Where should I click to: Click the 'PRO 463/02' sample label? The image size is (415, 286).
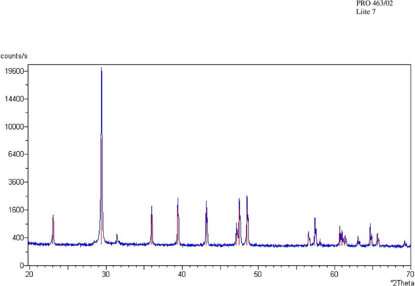click(374, 3)
